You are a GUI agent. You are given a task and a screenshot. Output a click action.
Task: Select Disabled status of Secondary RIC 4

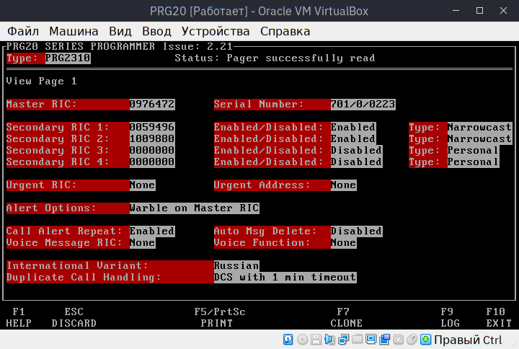click(x=356, y=162)
